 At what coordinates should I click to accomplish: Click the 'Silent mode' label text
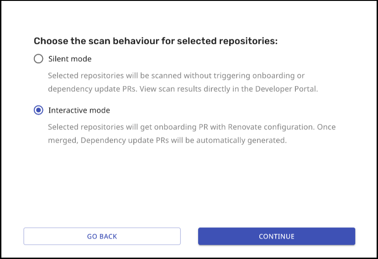(70, 59)
